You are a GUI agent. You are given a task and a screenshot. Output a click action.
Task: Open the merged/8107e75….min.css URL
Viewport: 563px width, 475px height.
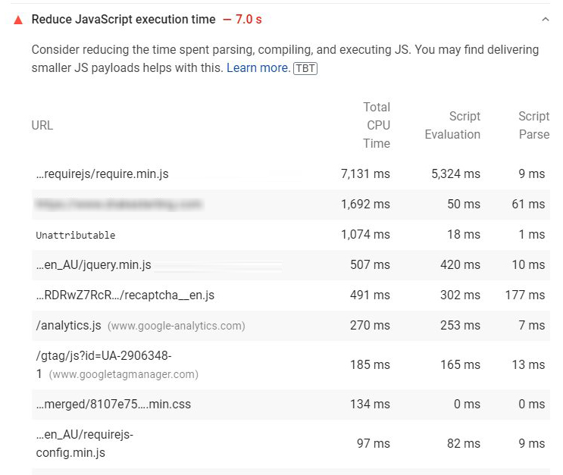[114, 405]
